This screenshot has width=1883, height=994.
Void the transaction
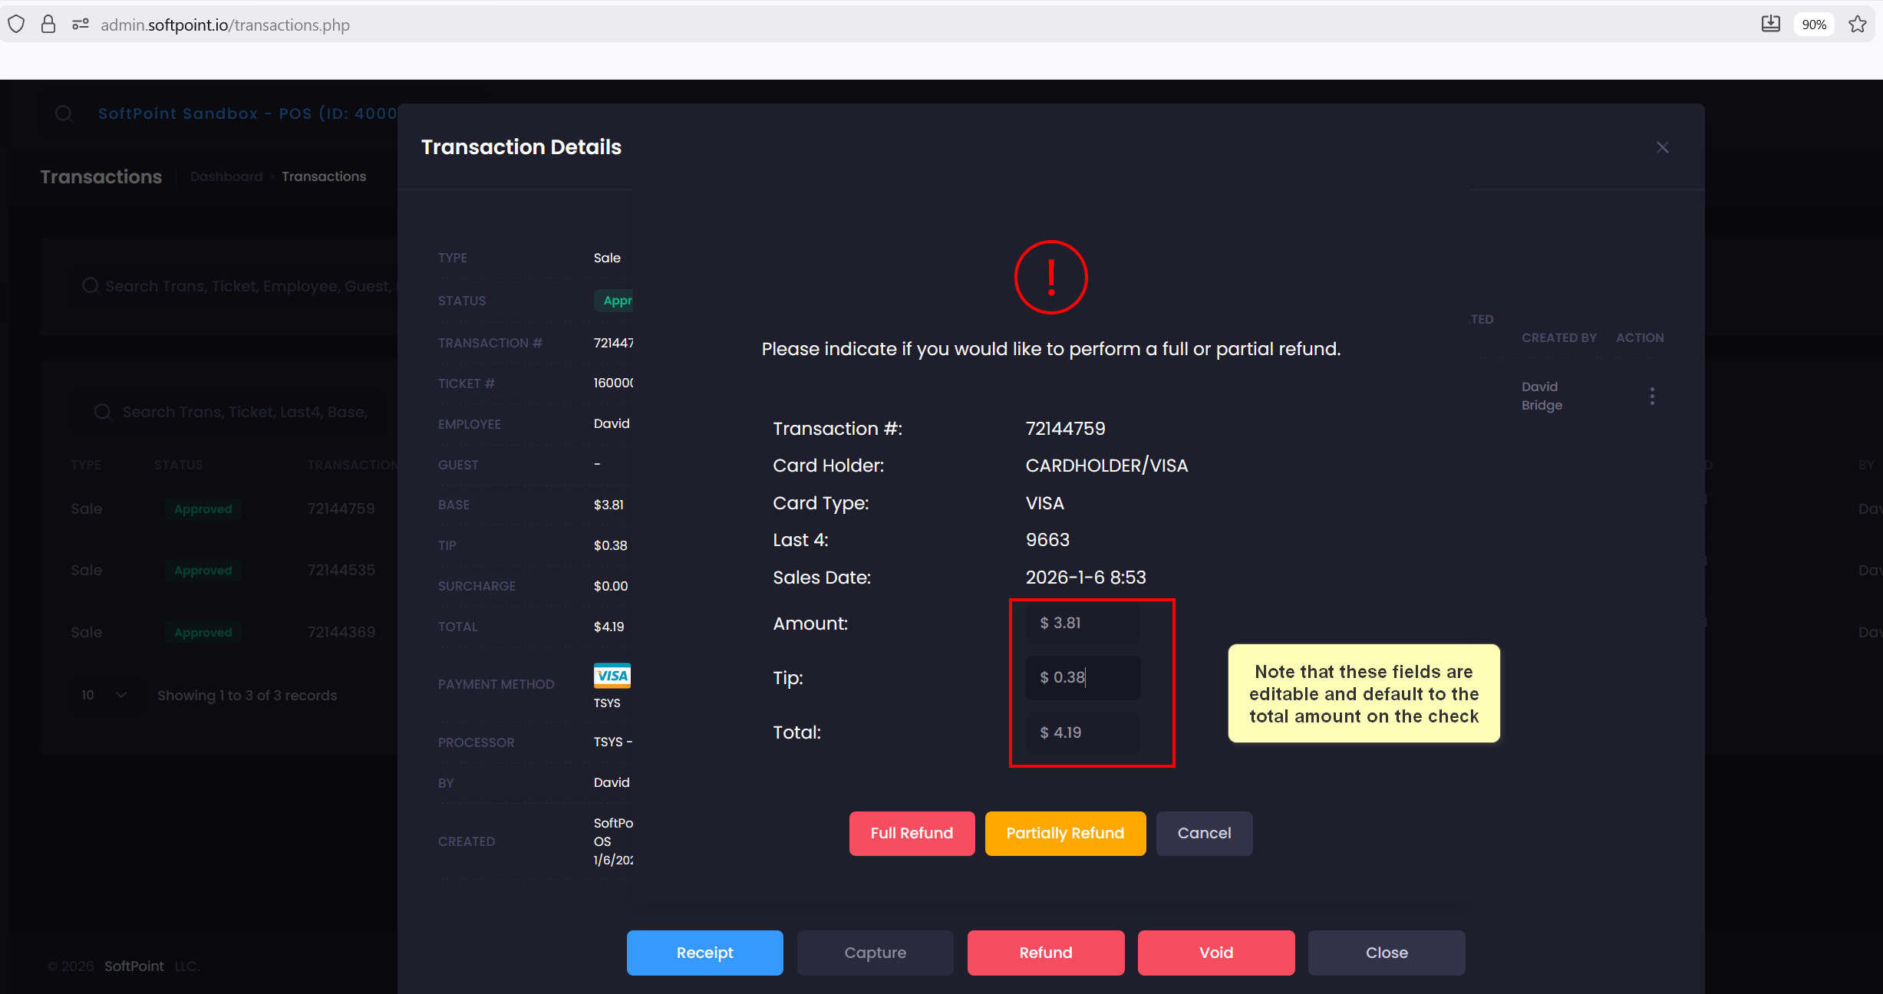(1215, 953)
